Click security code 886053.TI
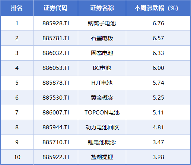This screenshot has width=191, height=165. 55,68
